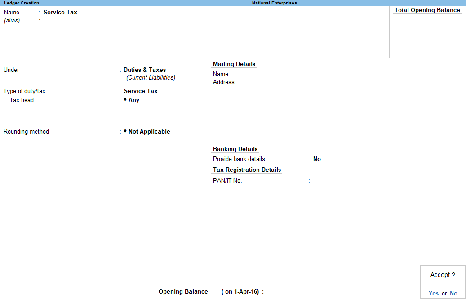
Task: Select the 'Banking Details' heading
Action: [235, 149]
